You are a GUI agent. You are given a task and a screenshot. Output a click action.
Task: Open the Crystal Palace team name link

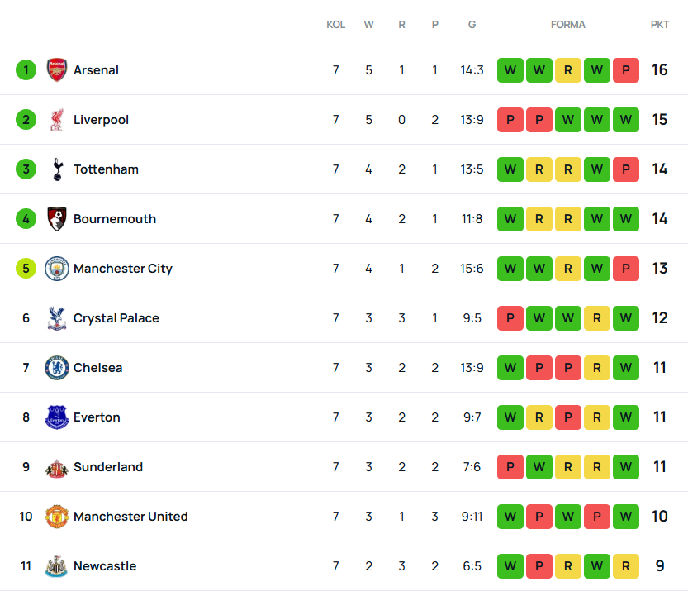click(x=116, y=318)
